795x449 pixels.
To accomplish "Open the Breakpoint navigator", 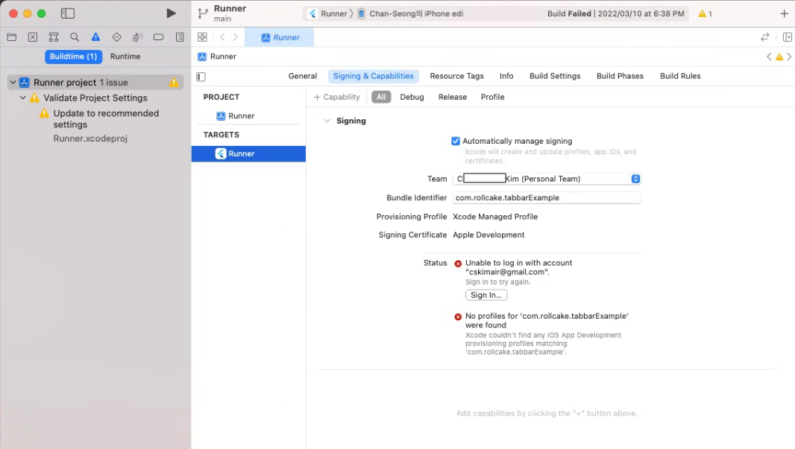I will (x=159, y=37).
